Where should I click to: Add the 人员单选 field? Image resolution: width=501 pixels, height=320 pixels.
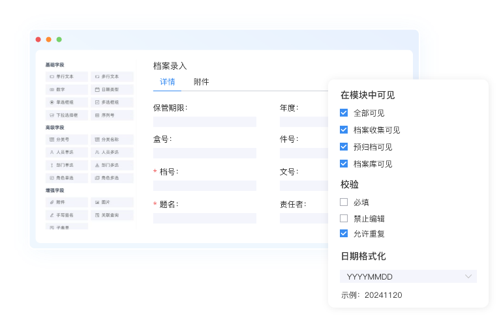coord(67,153)
